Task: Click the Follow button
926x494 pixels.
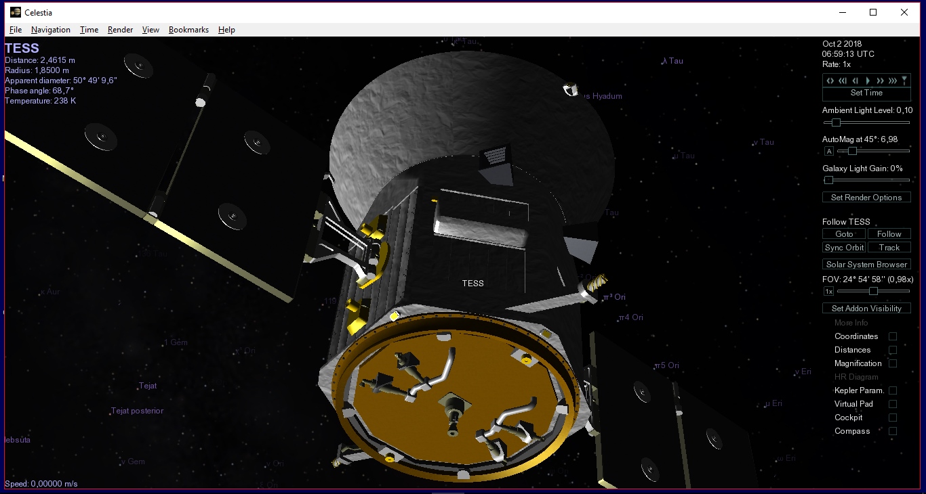Action: tap(889, 234)
